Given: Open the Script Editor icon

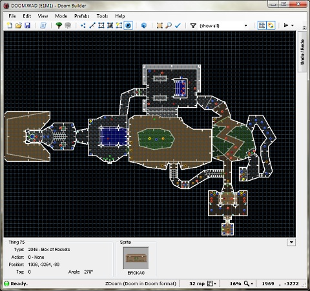Looking at the screenshot, I should [x=43, y=25].
